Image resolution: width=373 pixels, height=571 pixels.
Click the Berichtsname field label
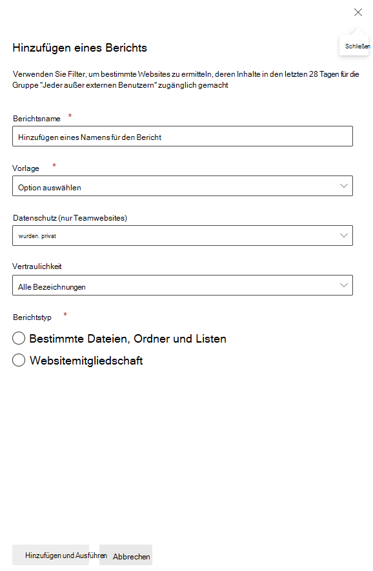tap(37, 119)
